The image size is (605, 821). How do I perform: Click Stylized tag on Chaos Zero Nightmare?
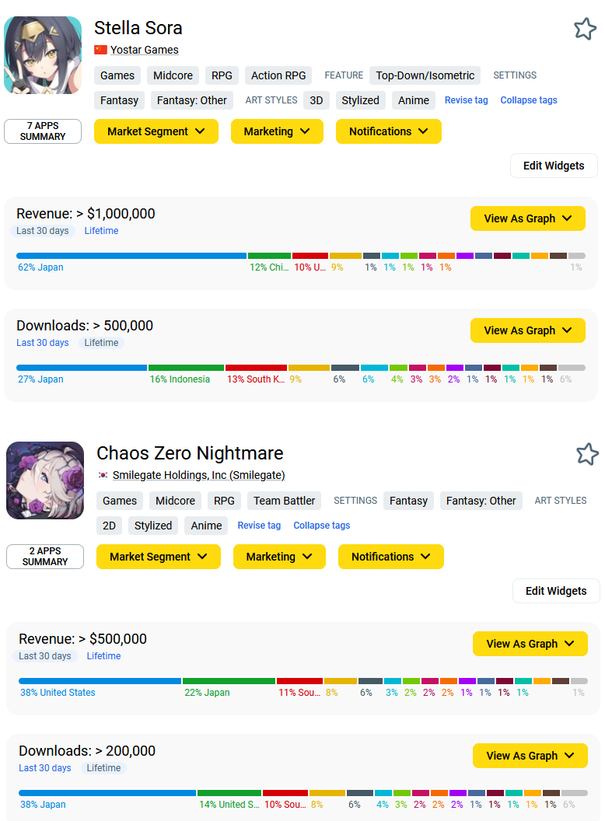point(153,525)
